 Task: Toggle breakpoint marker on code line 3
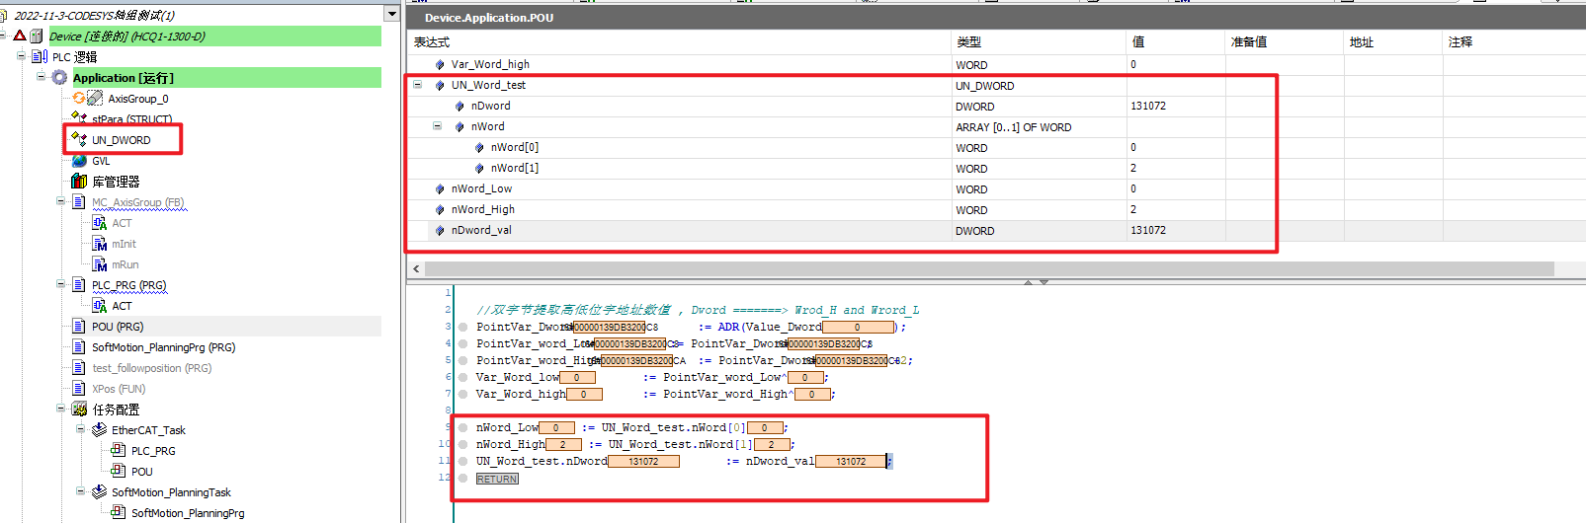pos(462,328)
